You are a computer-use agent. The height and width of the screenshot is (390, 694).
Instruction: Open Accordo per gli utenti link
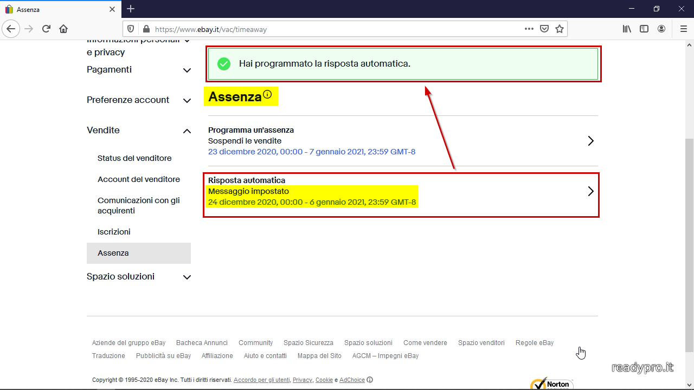click(262, 380)
